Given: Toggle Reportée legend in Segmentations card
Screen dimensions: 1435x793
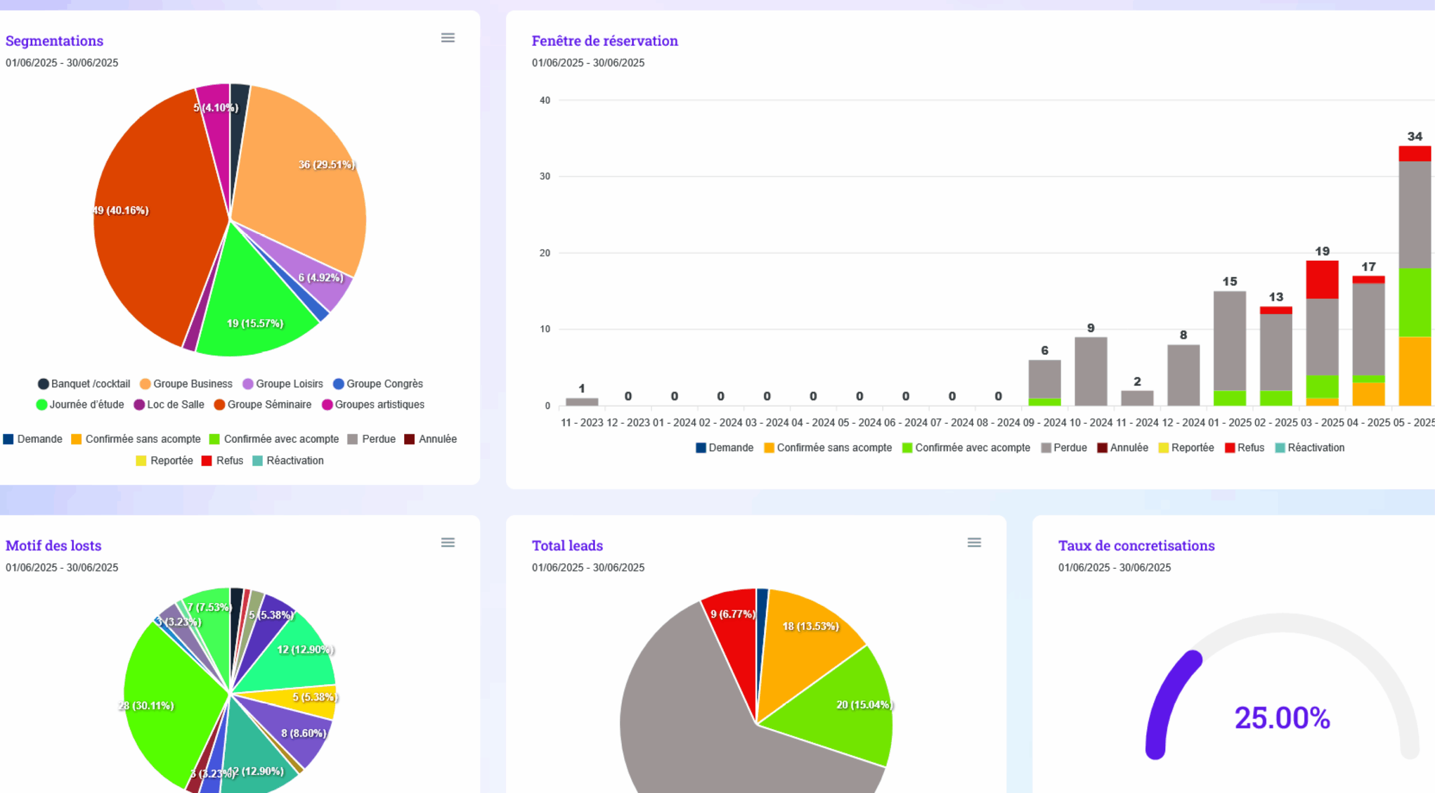Looking at the screenshot, I should pyautogui.click(x=165, y=461).
